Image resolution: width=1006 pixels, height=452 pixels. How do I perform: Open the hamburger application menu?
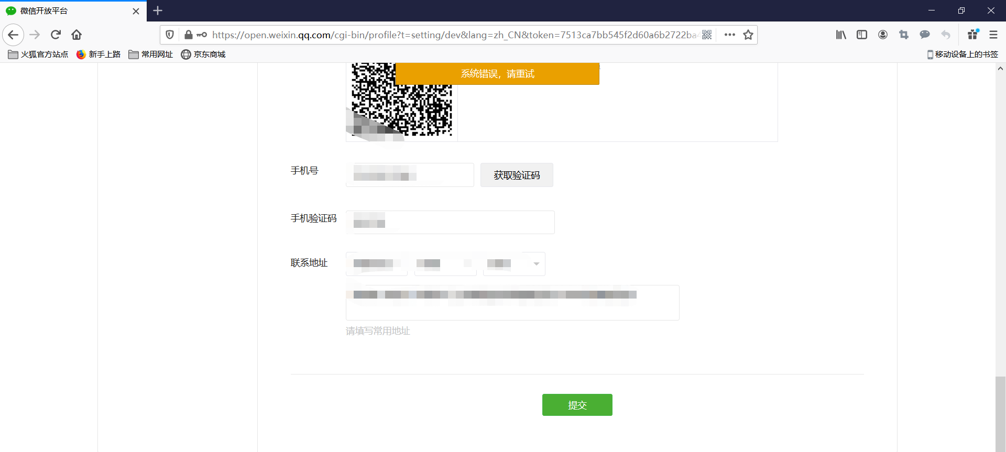point(993,35)
